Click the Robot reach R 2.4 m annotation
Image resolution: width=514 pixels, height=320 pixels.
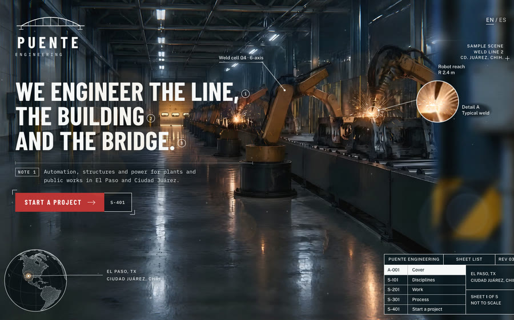(x=451, y=69)
